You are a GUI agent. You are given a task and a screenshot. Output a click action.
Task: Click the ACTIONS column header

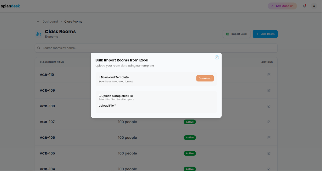coord(267,62)
